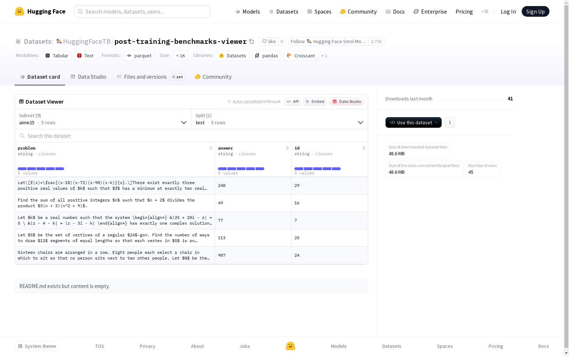This screenshot has width=569, height=356.
Task: Follow Hugging Face Smol Models
Action: (328, 41)
